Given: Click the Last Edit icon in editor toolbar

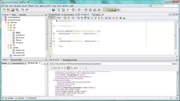Looking at the screenshot, I should tap(65, 18).
